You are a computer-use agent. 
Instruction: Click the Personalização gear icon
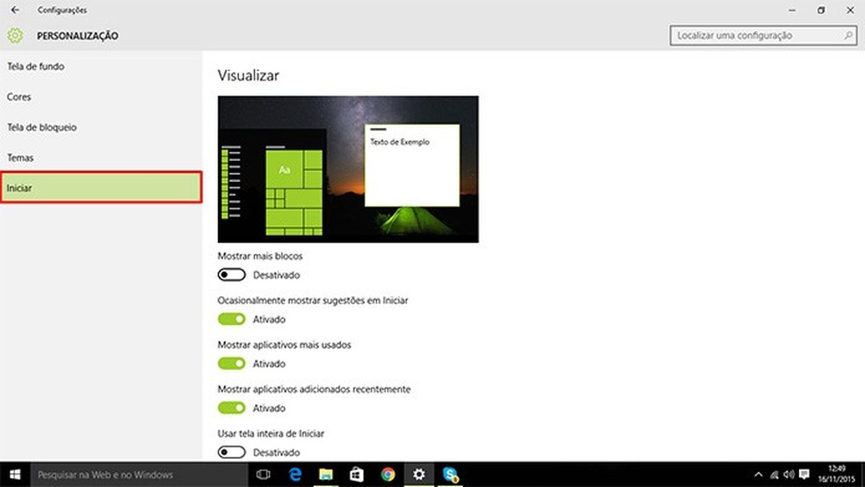click(16, 35)
